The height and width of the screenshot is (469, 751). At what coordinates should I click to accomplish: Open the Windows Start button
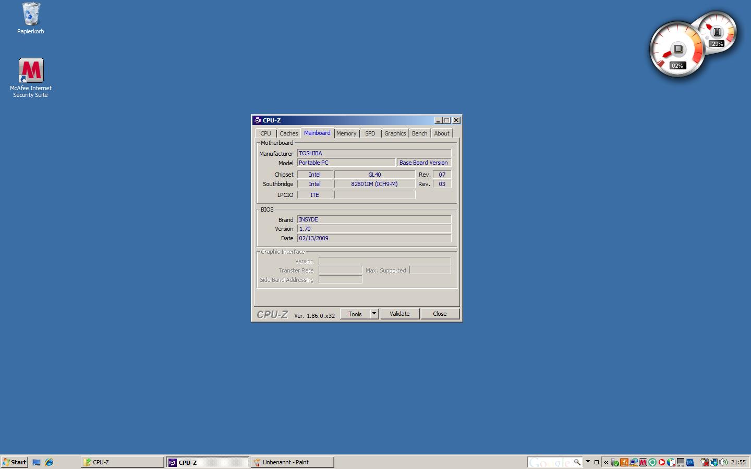[x=15, y=462]
